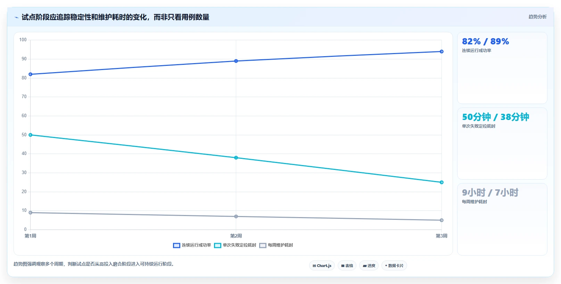
Task: Click the 100 y-axis label
Action: tap(23, 40)
